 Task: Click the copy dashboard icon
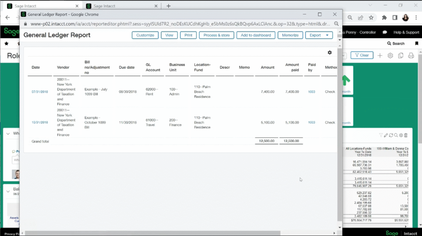tap(401, 56)
